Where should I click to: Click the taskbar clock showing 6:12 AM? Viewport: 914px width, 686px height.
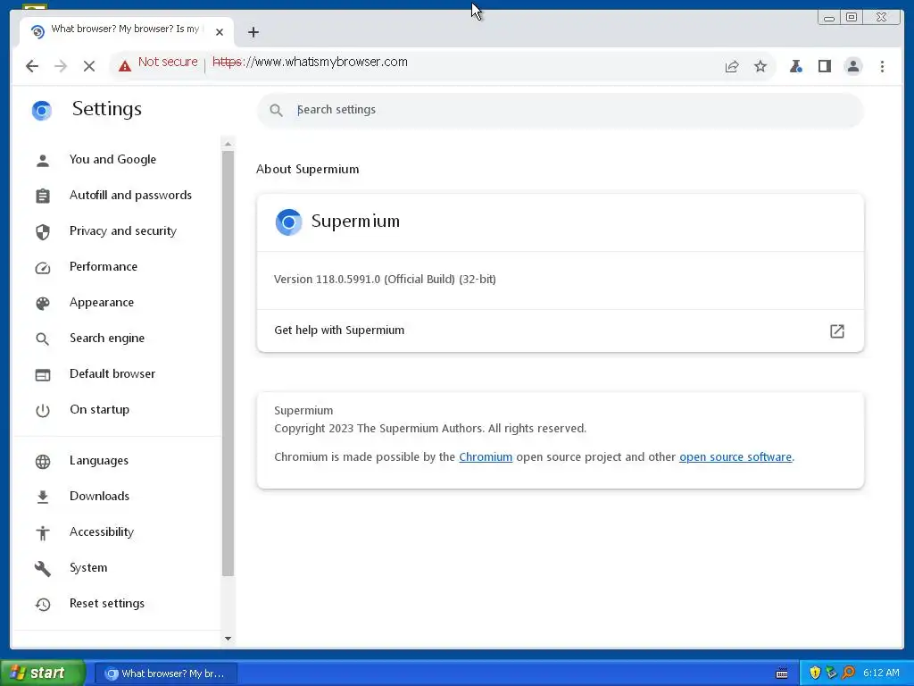point(881,673)
